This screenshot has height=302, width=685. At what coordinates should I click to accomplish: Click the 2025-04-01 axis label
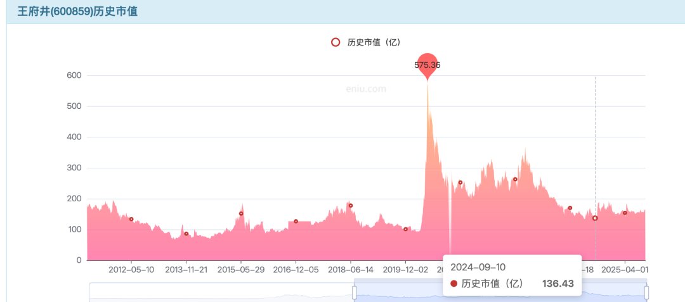625,270
